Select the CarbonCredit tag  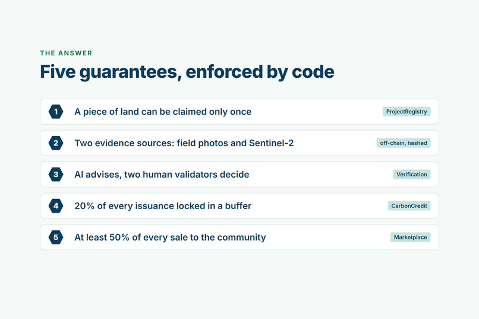(x=409, y=206)
